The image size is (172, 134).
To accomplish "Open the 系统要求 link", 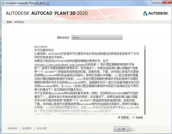I will [27, 128].
